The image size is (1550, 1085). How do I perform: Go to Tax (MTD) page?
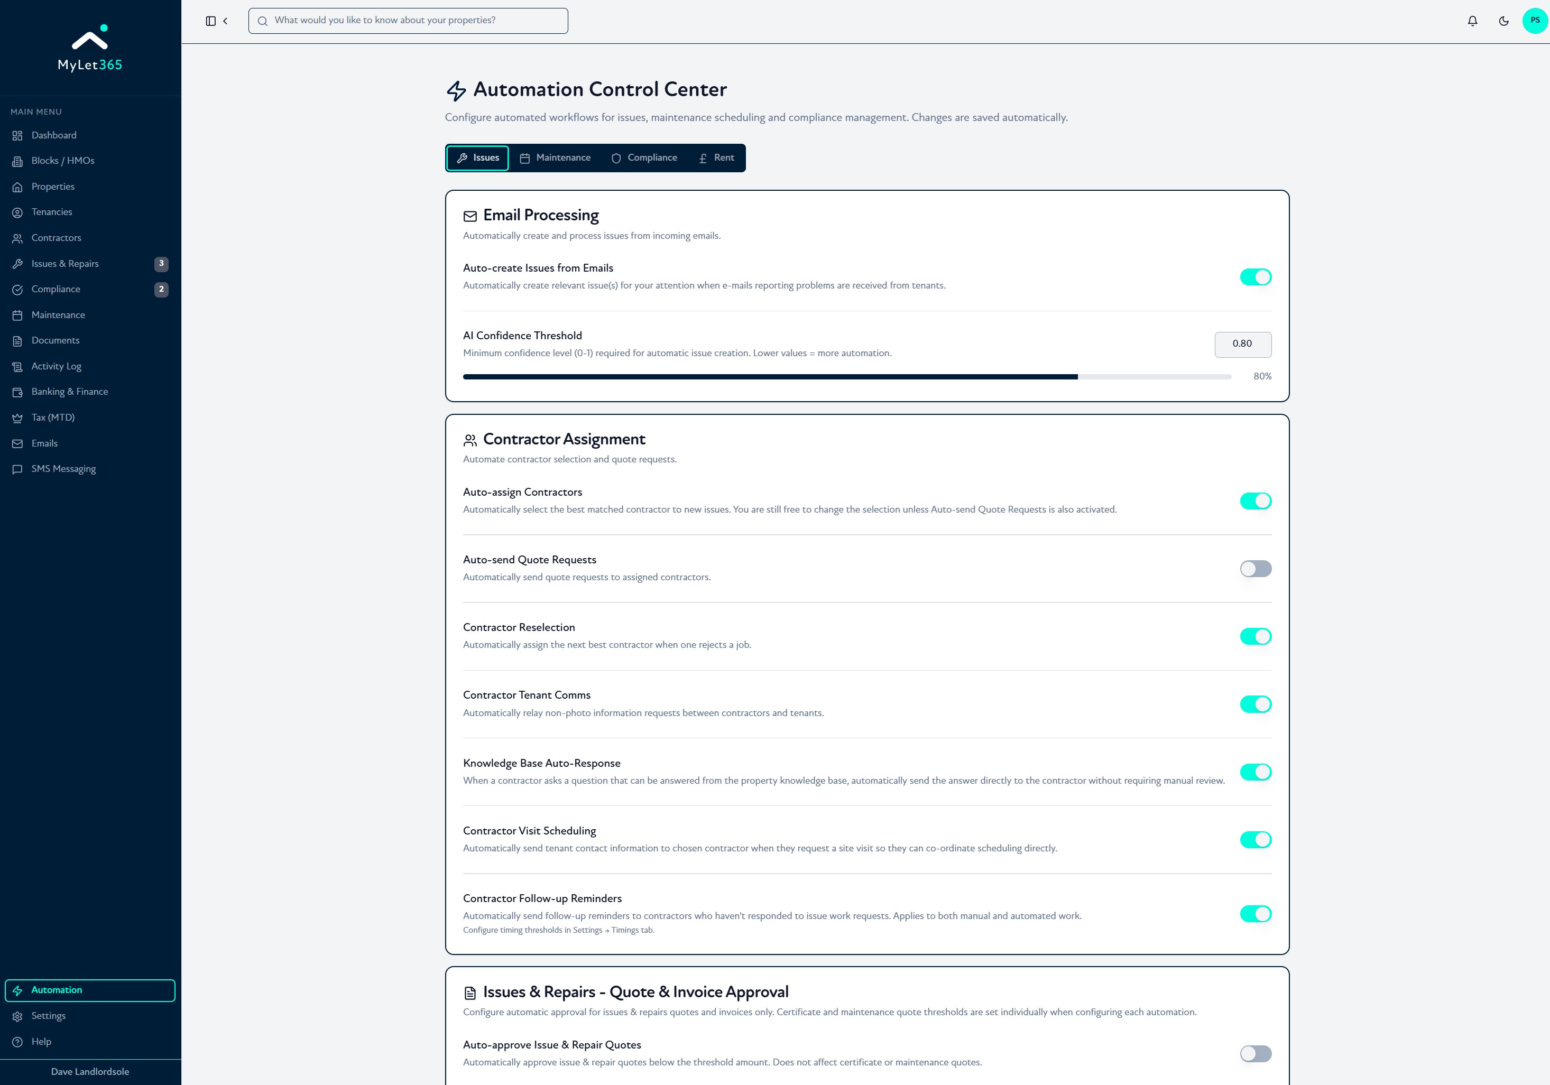[x=90, y=418]
